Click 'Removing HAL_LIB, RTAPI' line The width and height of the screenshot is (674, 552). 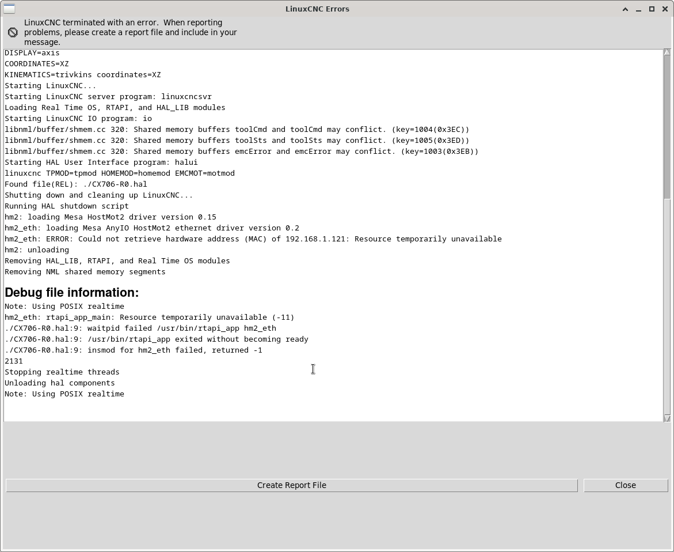(x=117, y=260)
